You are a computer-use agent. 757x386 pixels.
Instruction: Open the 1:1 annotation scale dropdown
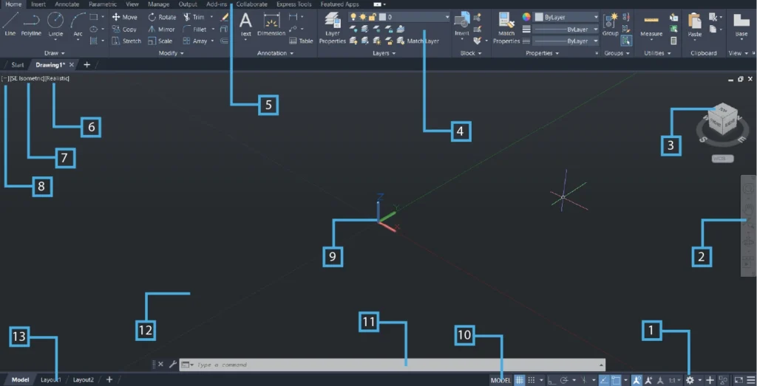674,380
